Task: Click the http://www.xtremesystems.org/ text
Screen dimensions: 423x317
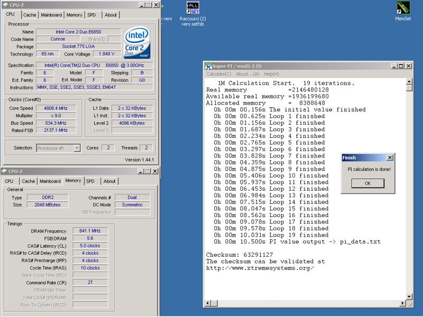Action: [x=260, y=268]
